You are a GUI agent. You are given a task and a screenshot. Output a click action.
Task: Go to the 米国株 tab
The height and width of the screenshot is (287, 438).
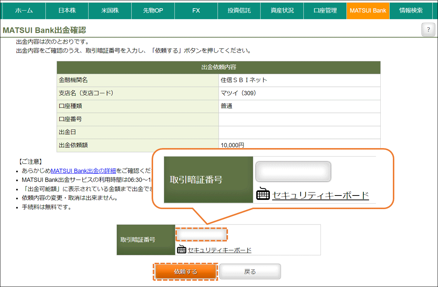pyautogui.click(x=110, y=11)
